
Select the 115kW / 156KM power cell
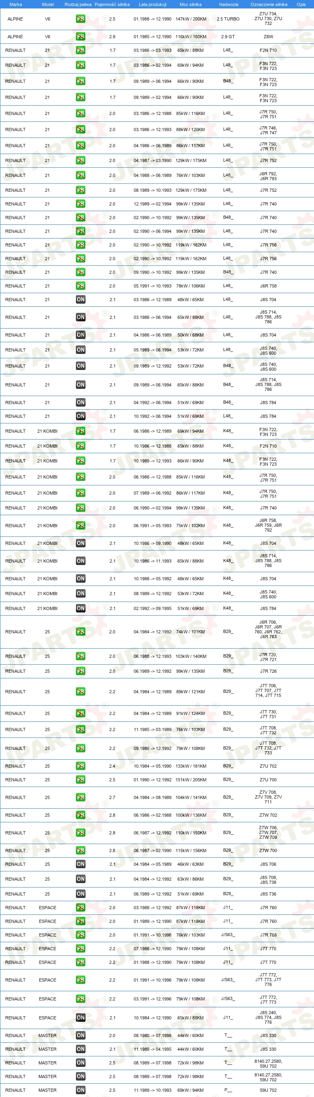pyautogui.click(x=191, y=850)
